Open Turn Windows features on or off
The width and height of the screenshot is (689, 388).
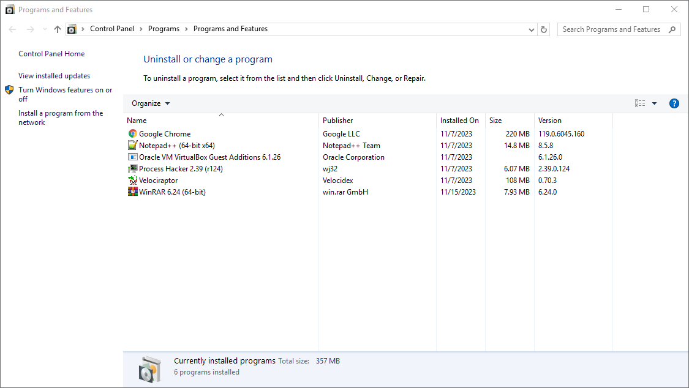[x=65, y=94]
